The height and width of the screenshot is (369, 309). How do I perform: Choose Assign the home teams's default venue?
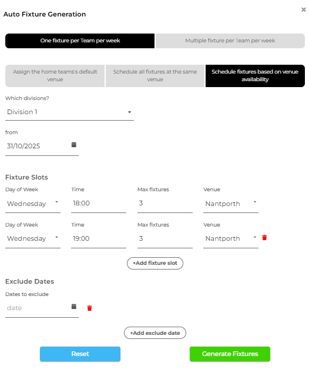point(55,76)
